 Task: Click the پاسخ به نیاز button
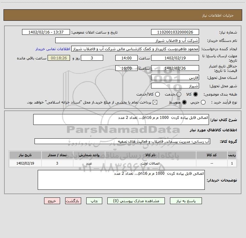186,201
